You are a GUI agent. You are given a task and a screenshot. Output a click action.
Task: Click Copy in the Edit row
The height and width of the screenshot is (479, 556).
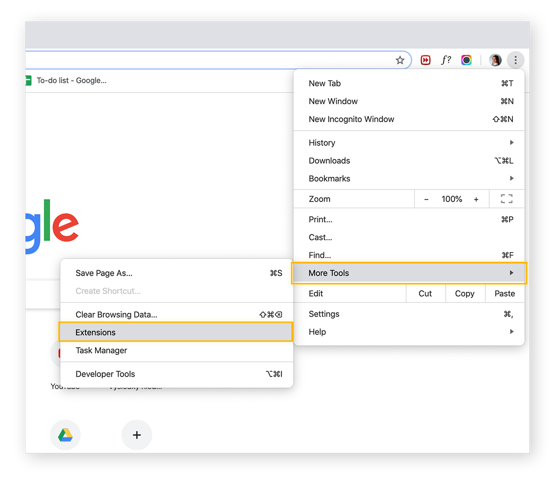tap(465, 293)
